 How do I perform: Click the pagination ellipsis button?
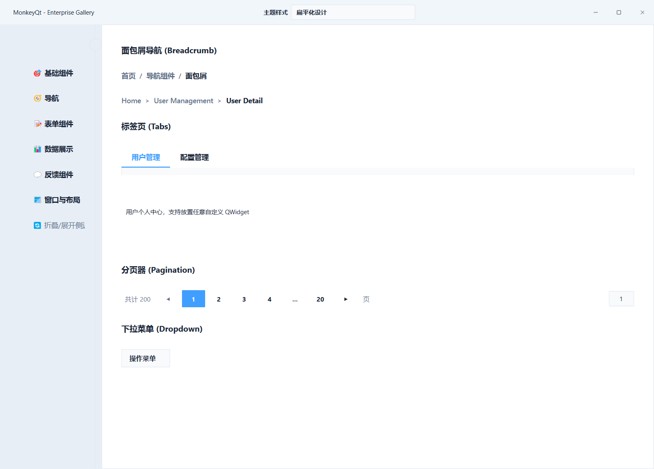(x=295, y=299)
